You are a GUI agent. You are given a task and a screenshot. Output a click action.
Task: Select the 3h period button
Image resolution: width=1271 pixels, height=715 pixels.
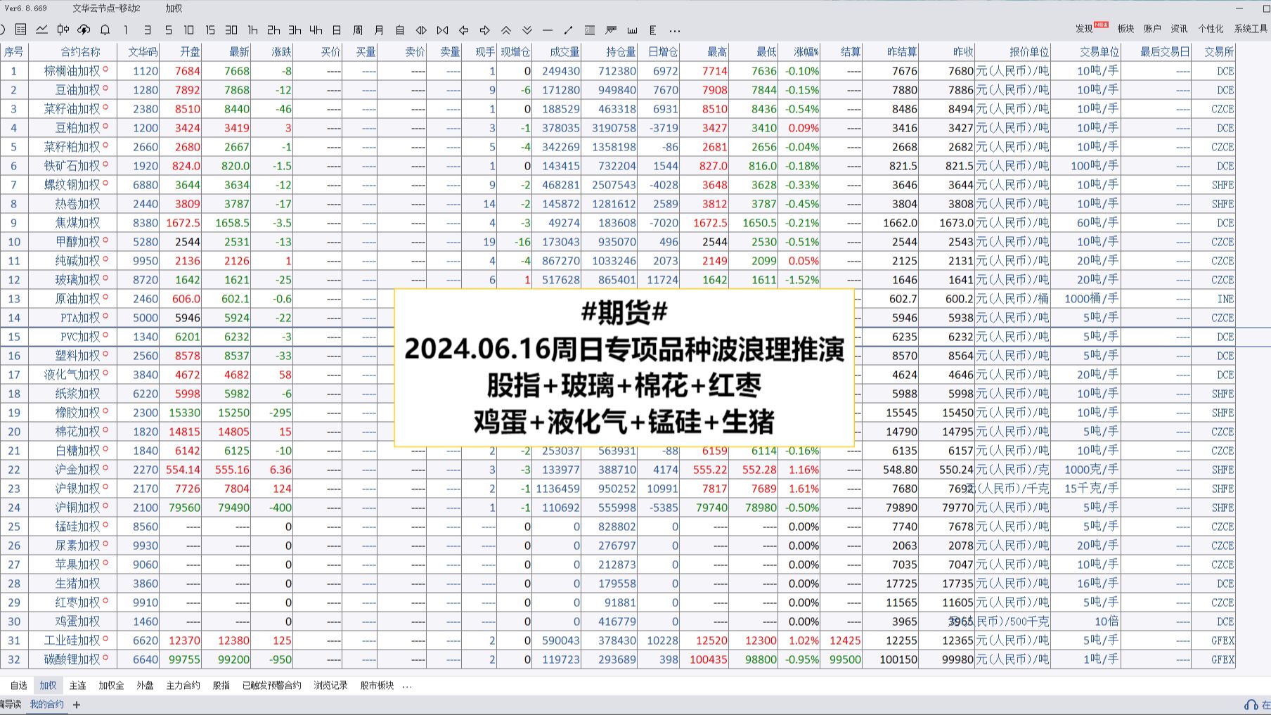[295, 30]
